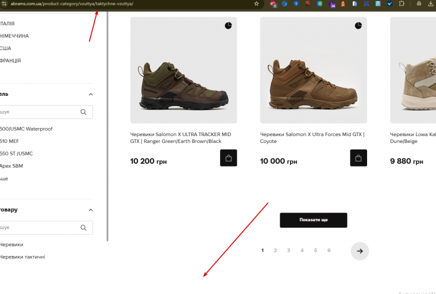Viewport: 436px width, 294px height.
Task: Open the orange Lighthouse extension icon
Action: tap(343, 3)
